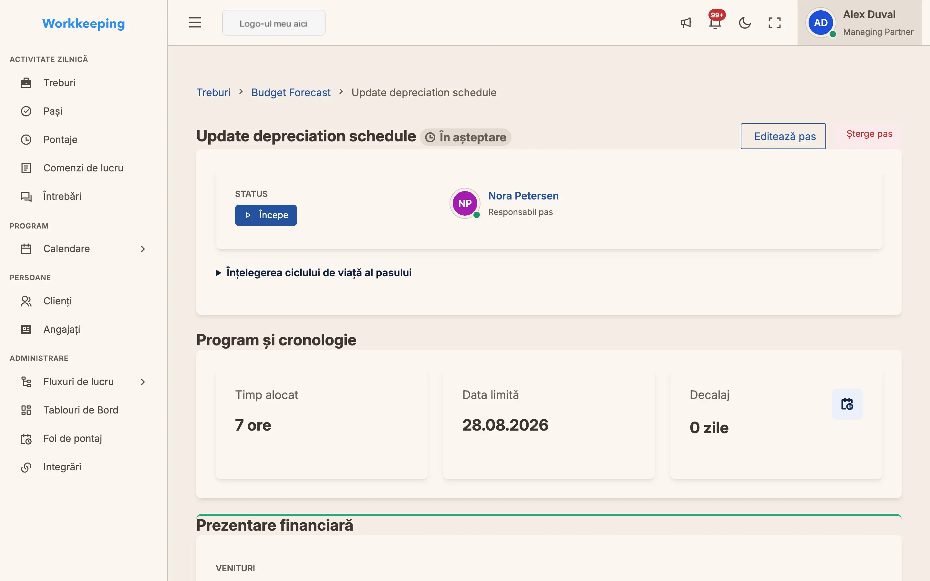
Task: Click Editează pas button
Action: pyautogui.click(x=783, y=136)
